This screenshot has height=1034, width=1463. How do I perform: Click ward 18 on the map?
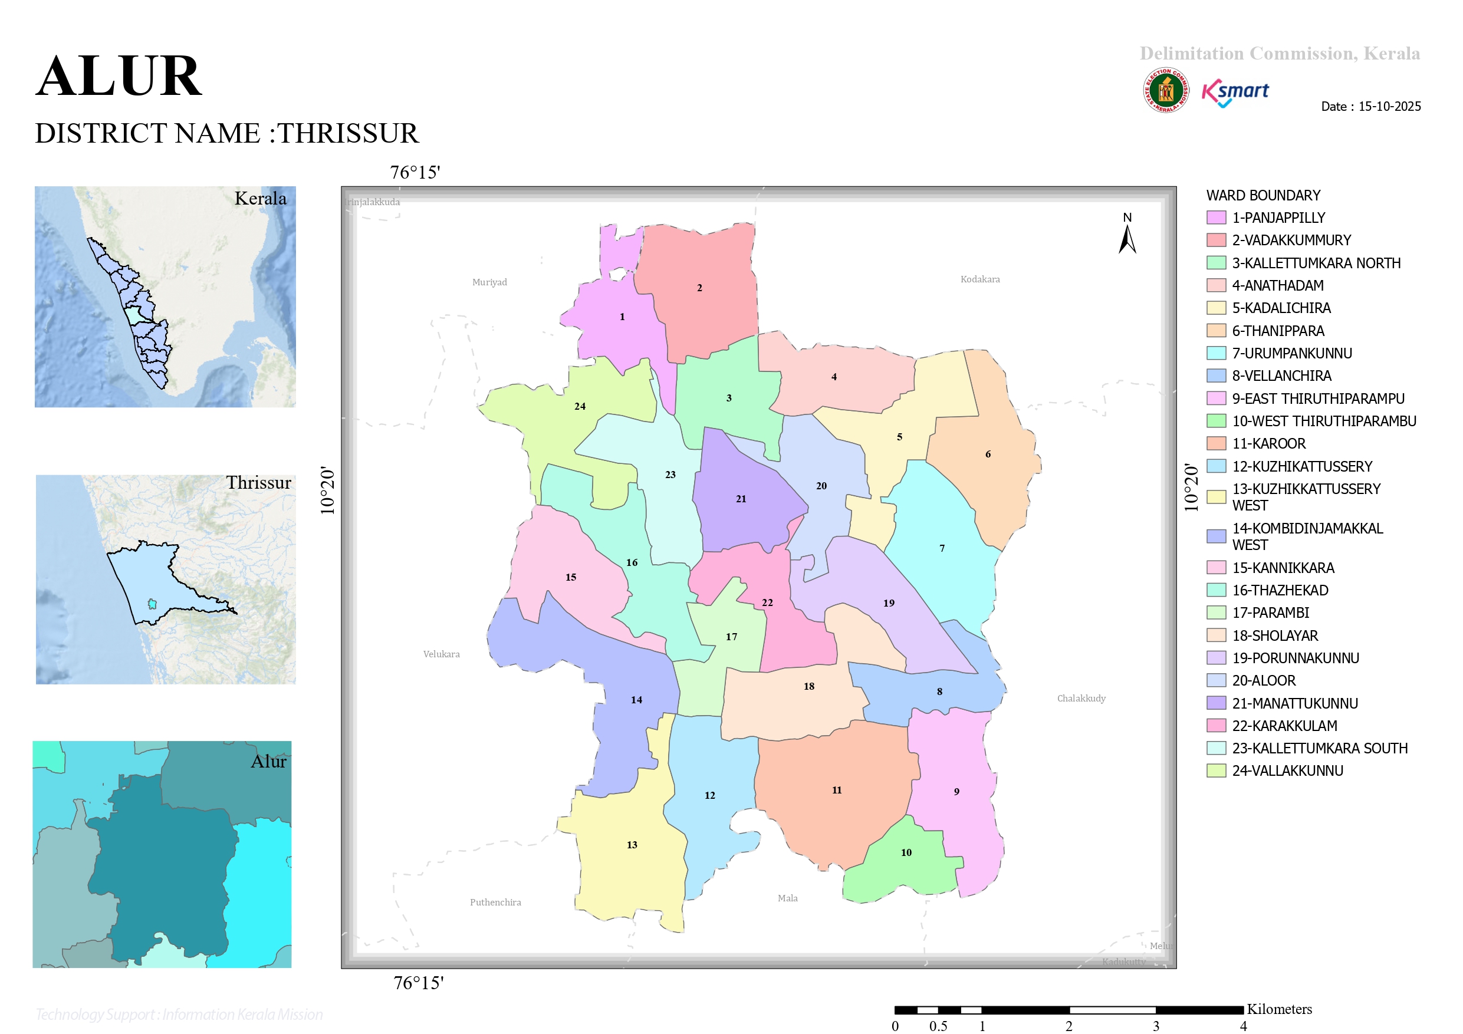pos(808,686)
